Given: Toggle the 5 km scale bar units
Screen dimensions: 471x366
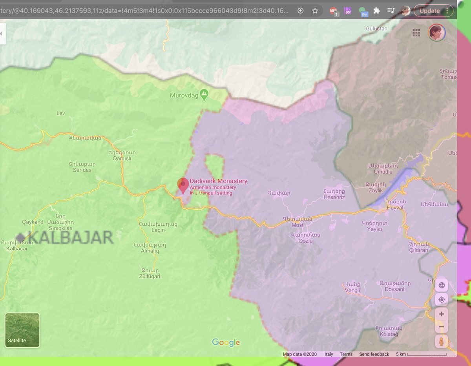Looking at the screenshot, I should tap(421, 354).
